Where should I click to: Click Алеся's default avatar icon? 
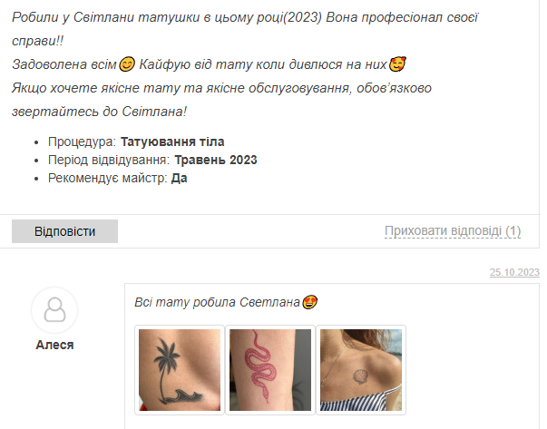[54, 310]
